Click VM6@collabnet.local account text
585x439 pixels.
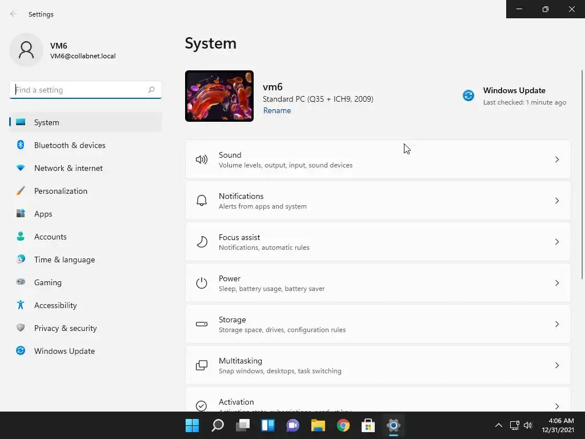pyautogui.click(x=83, y=56)
